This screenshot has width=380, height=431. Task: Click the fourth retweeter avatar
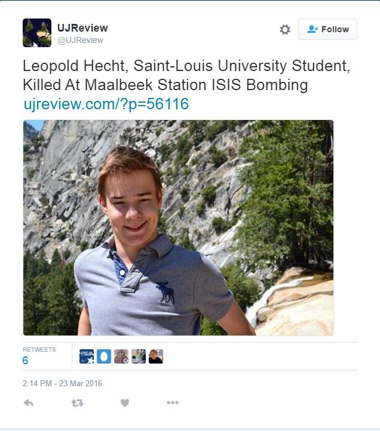(x=139, y=356)
